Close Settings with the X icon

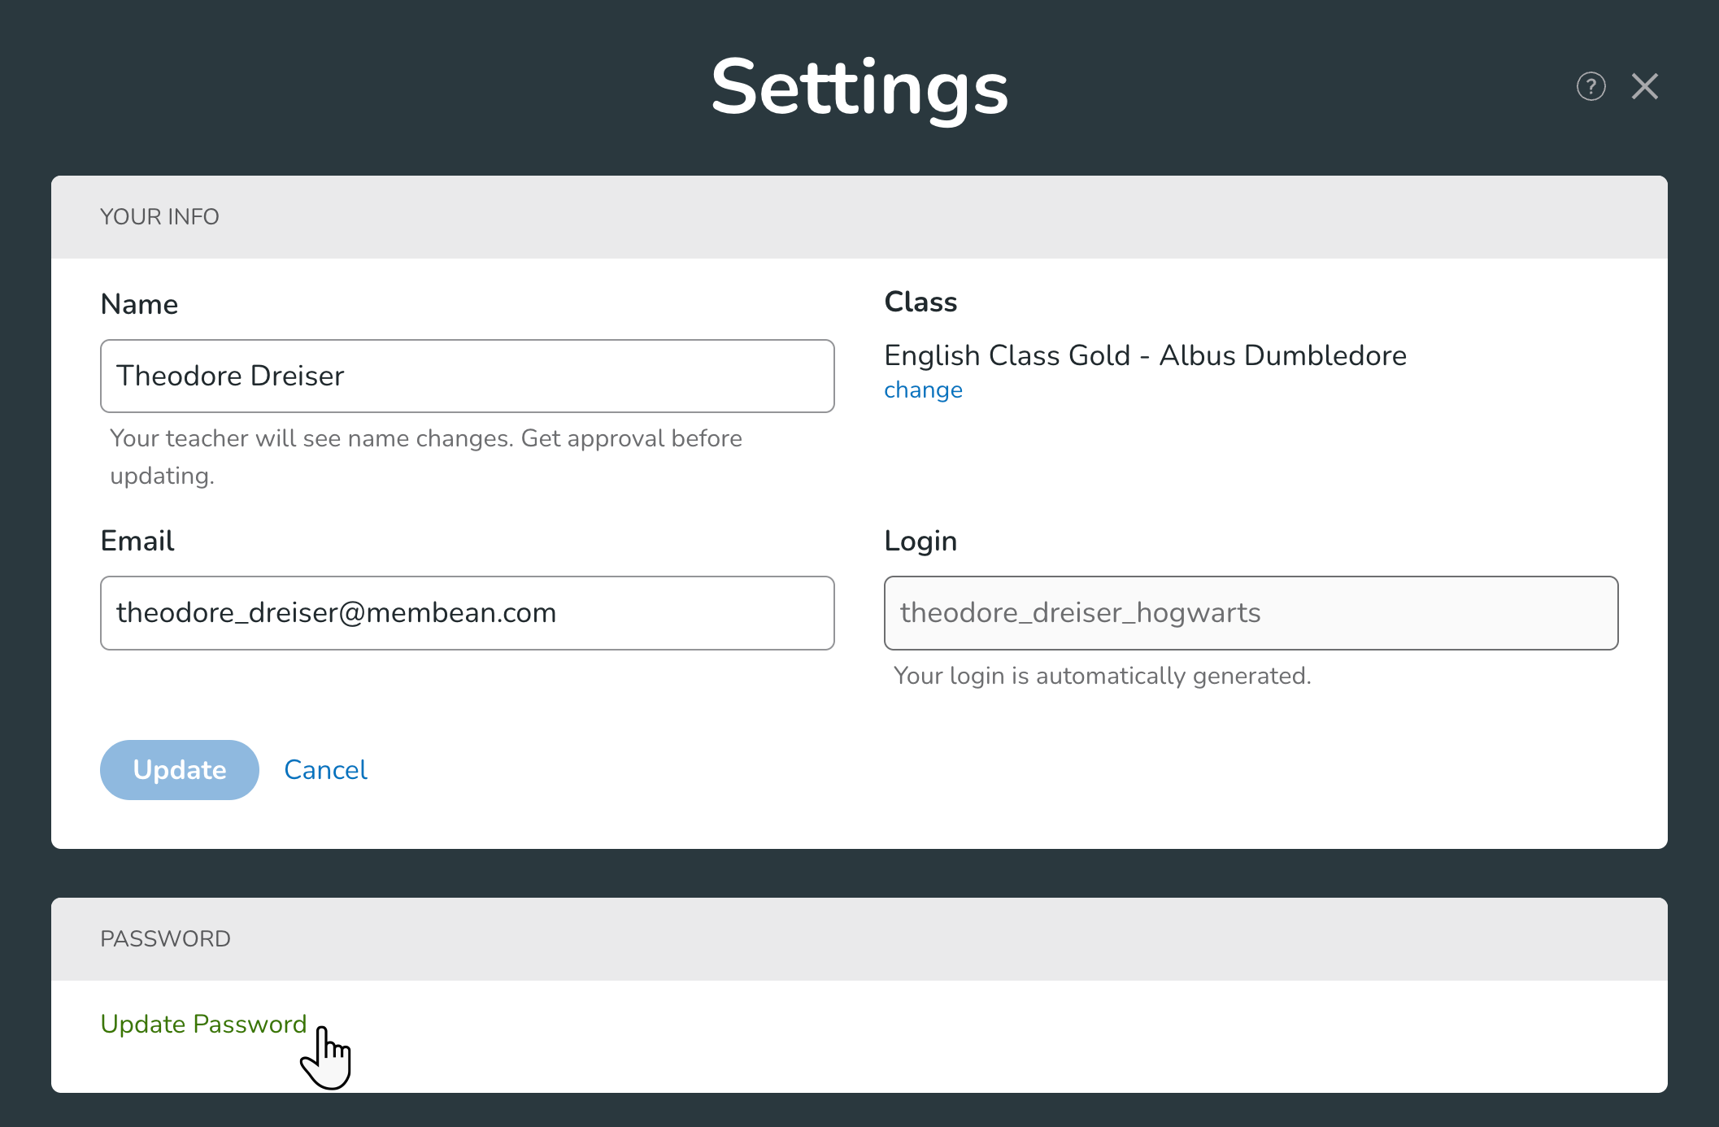pyautogui.click(x=1644, y=86)
